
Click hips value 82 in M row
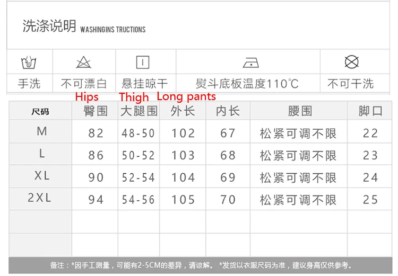coord(96,133)
